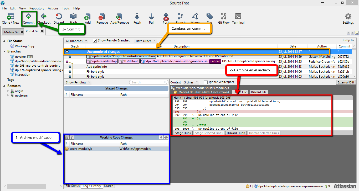
Task: Open the Help menu
Action: (x=76, y=8)
